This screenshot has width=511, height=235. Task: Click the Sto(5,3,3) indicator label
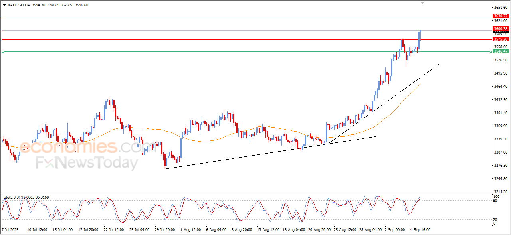point(12,197)
